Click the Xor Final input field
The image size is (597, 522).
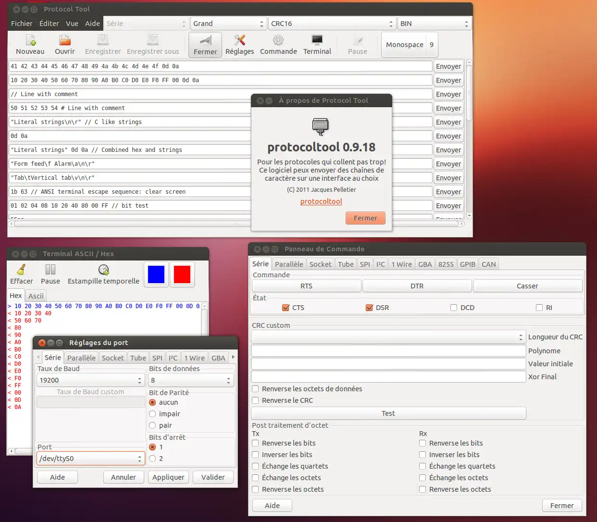click(x=388, y=377)
